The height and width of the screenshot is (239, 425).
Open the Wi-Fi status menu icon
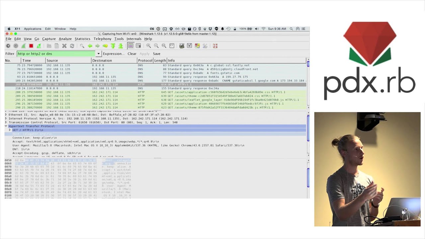click(x=264, y=29)
